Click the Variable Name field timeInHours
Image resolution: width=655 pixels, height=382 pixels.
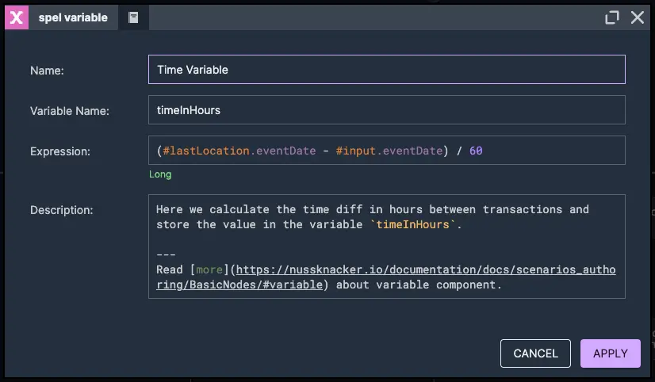coord(387,110)
